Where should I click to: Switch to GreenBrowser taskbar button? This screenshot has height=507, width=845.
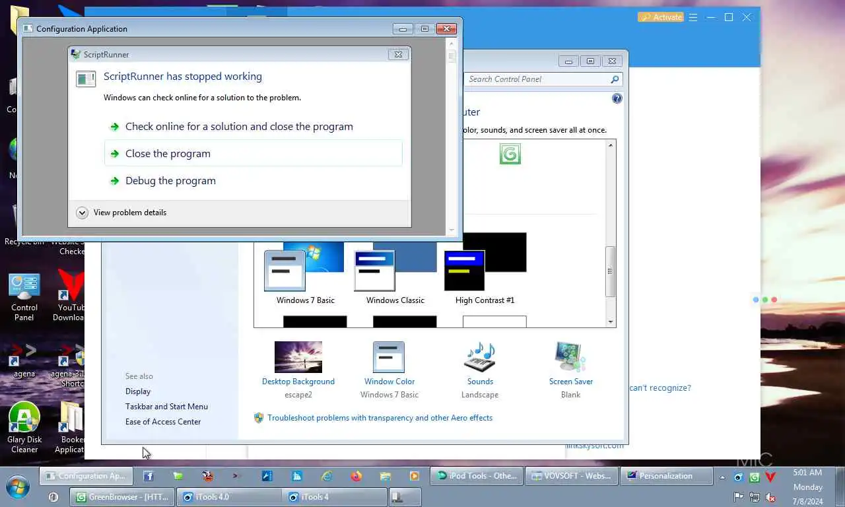(x=122, y=497)
